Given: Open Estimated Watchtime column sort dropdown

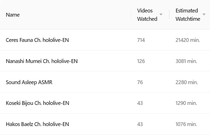Looking at the screenshot, I should 204,14.
